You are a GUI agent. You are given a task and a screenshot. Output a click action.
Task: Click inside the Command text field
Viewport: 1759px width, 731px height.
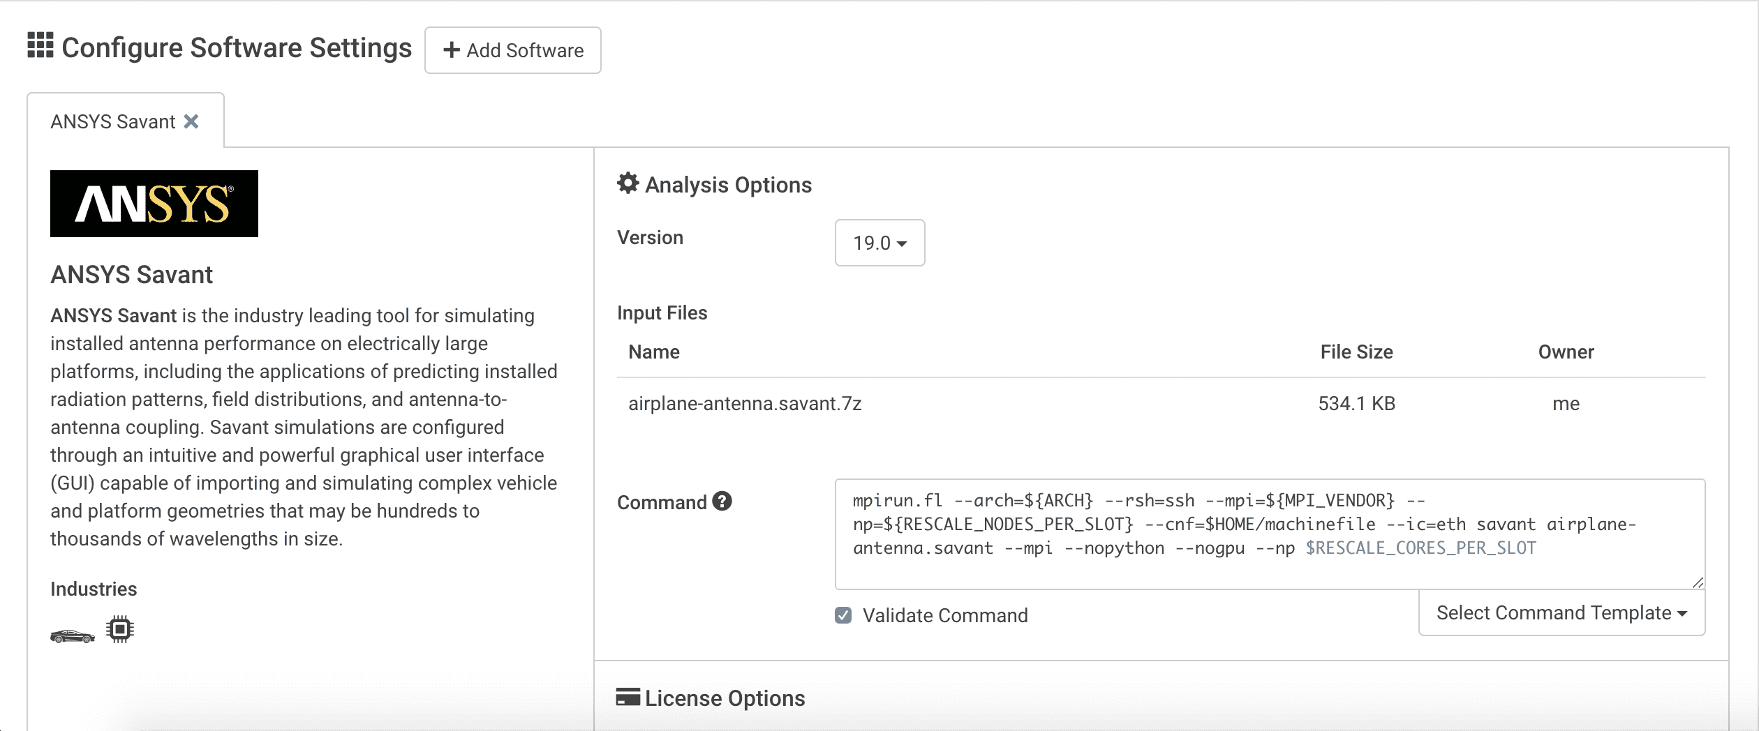[1269, 534]
